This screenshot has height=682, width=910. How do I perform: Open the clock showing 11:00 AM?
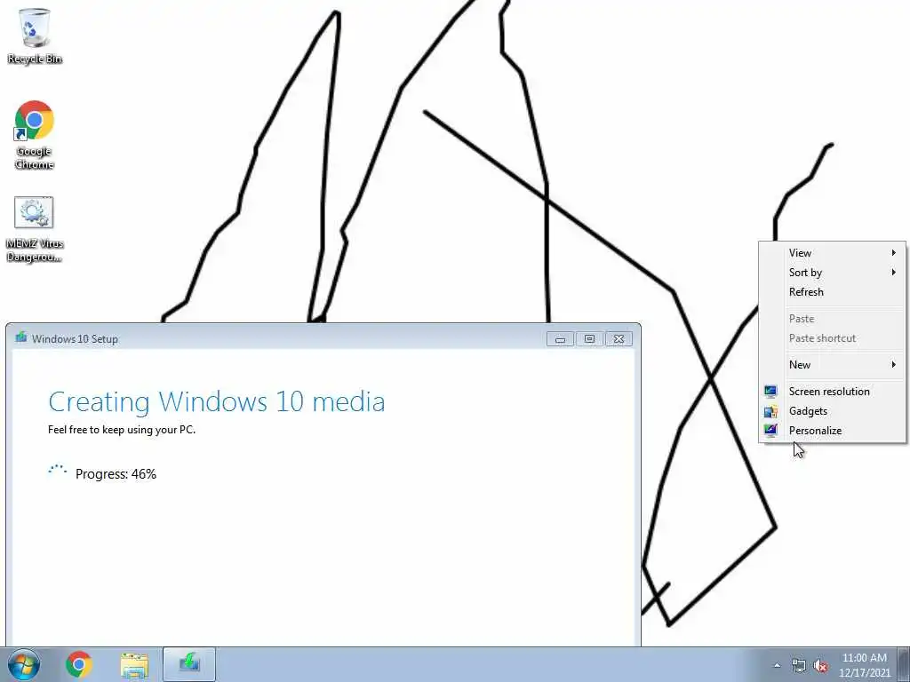864,664
